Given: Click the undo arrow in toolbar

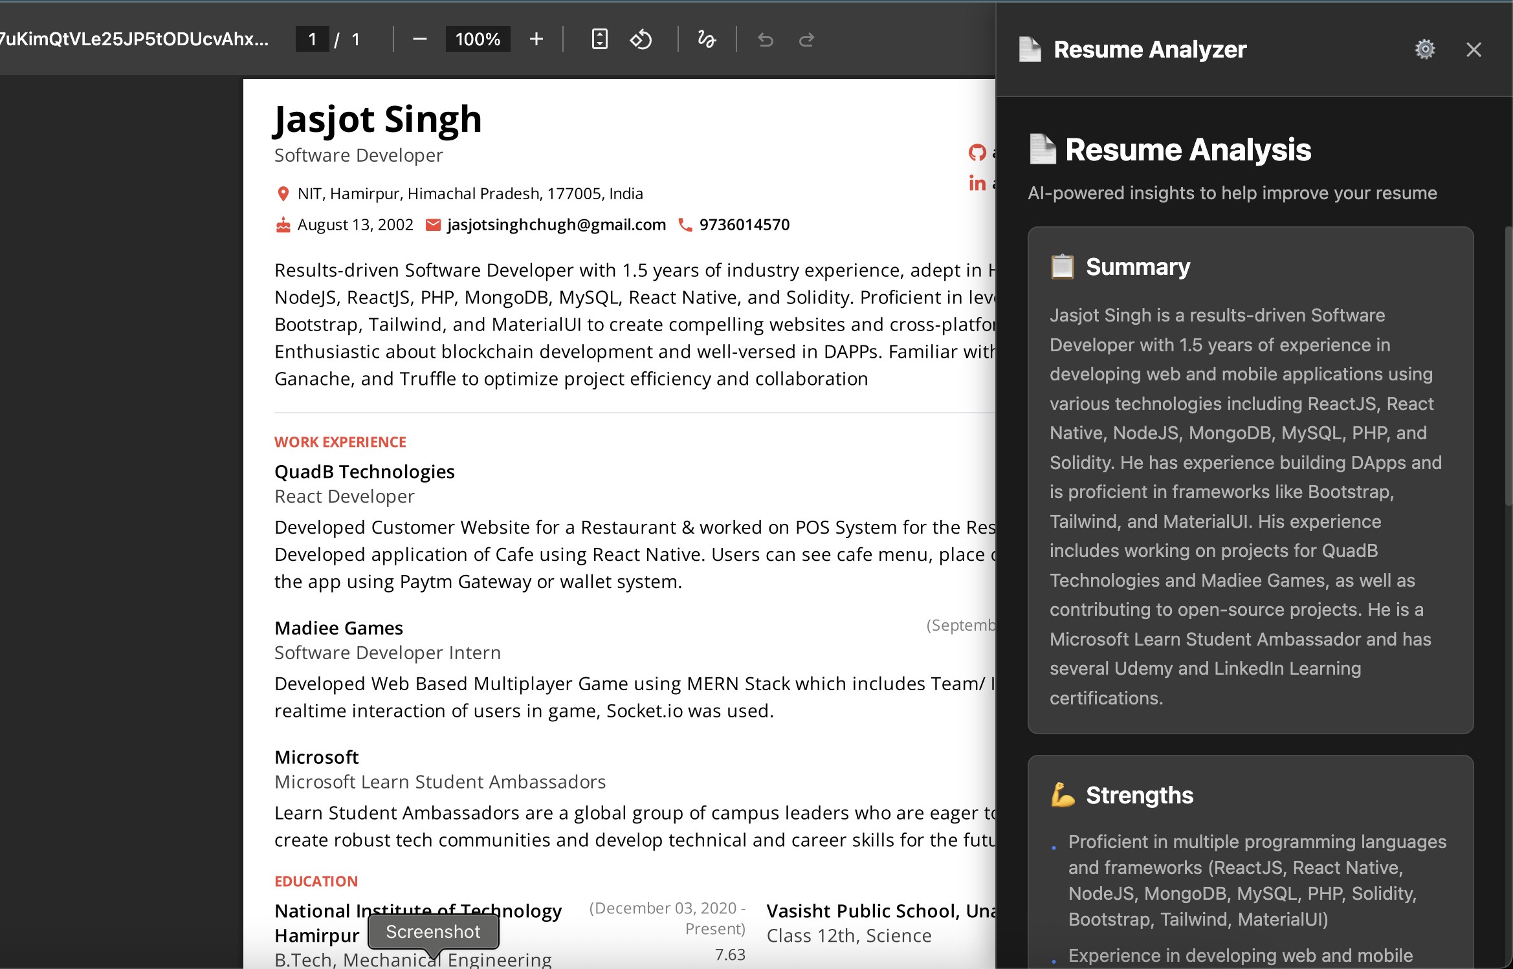Looking at the screenshot, I should coord(765,40).
